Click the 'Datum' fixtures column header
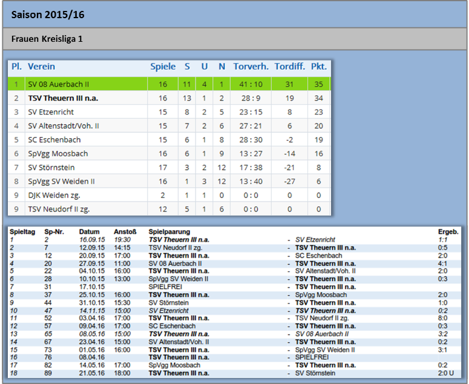 click(89, 231)
